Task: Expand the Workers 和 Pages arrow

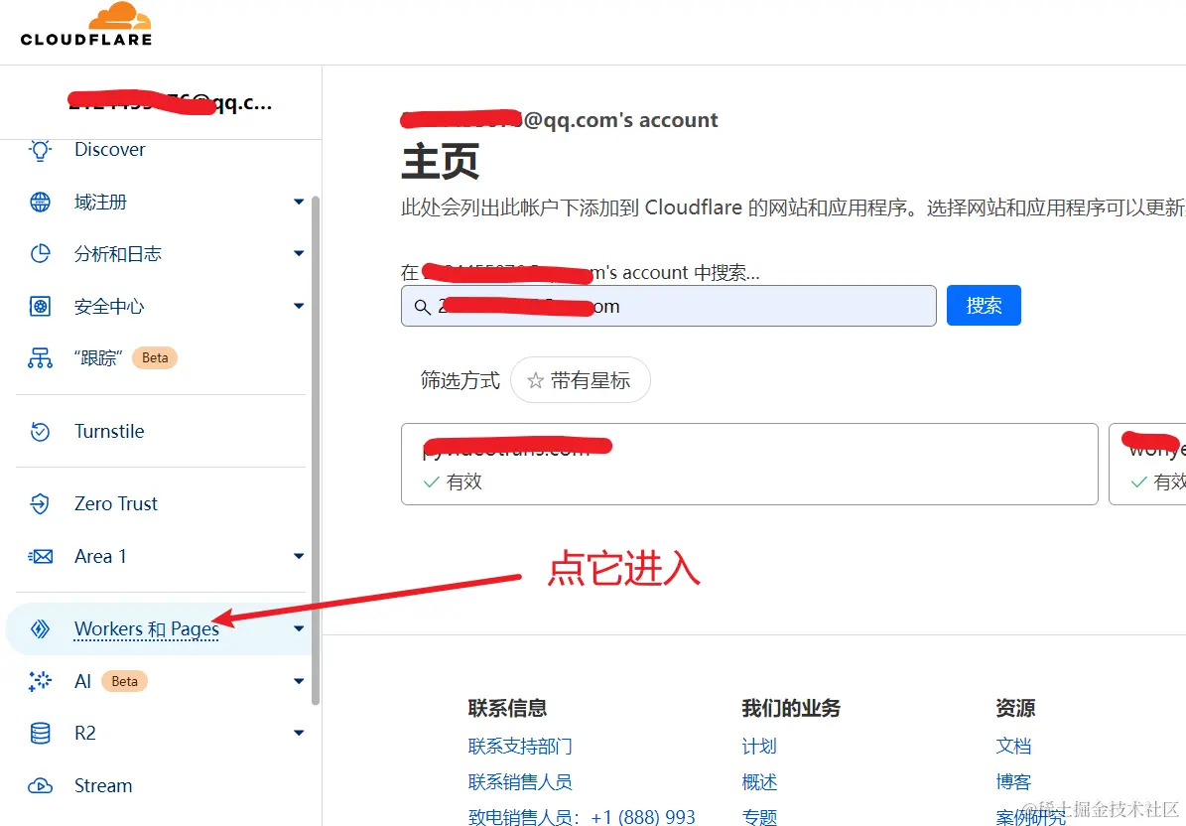Action: (299, 628)
